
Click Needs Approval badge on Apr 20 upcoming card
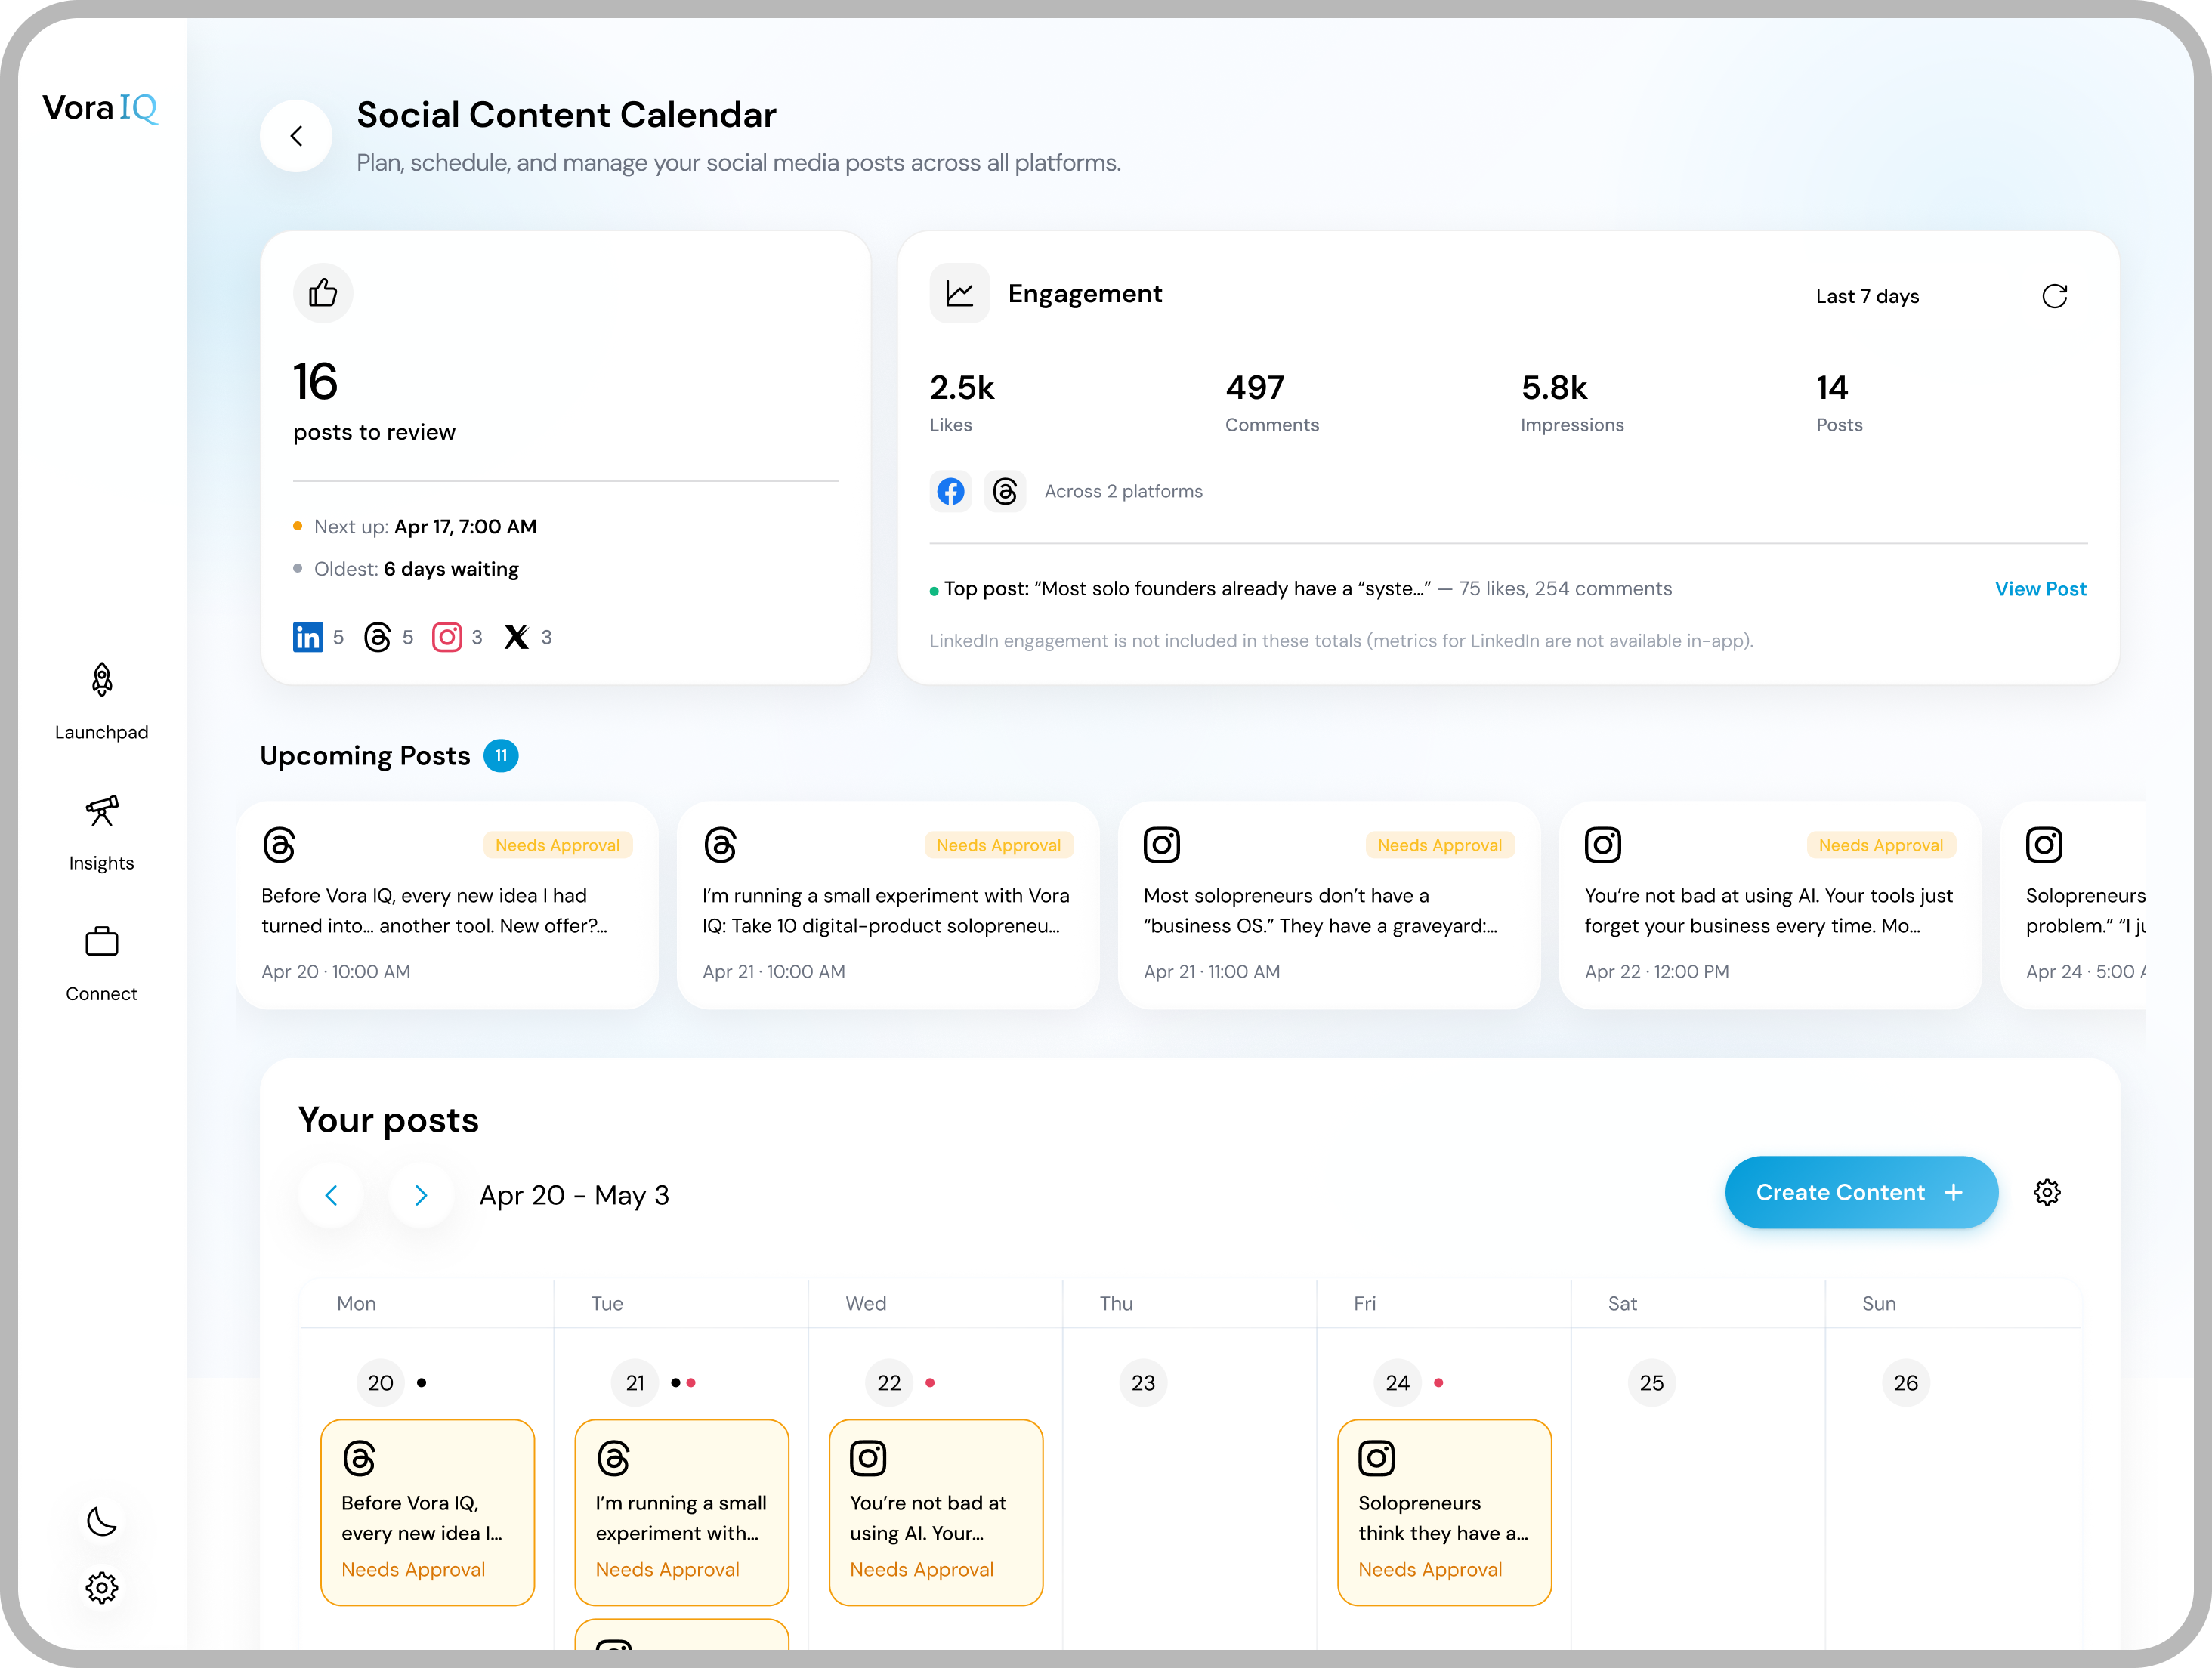pyautogui.click(x=558, y=845)
